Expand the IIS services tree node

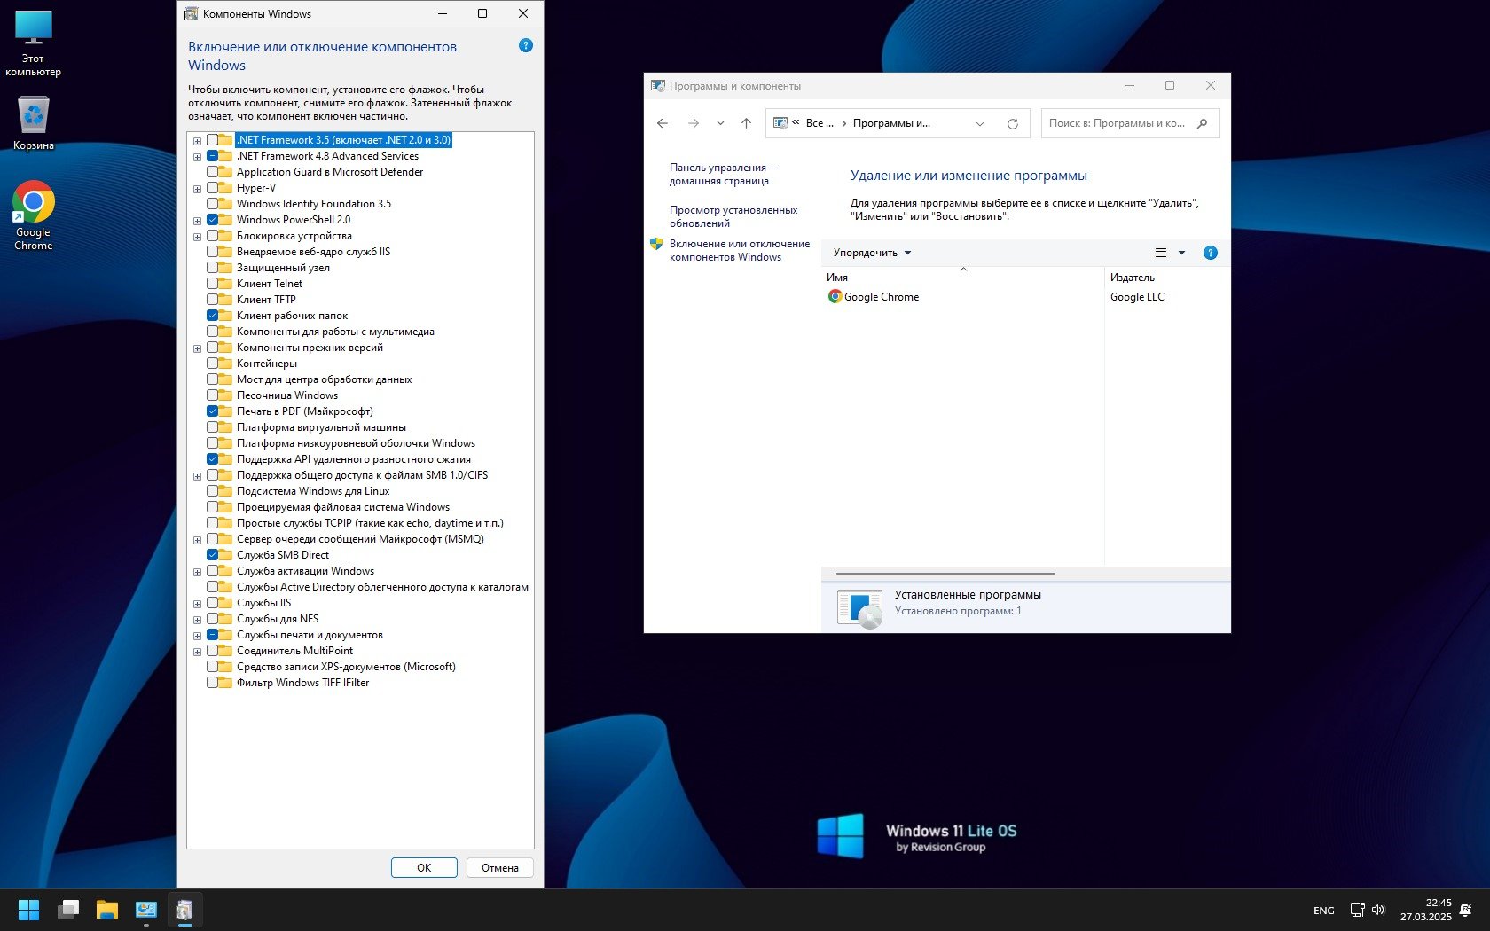point(197,603)
